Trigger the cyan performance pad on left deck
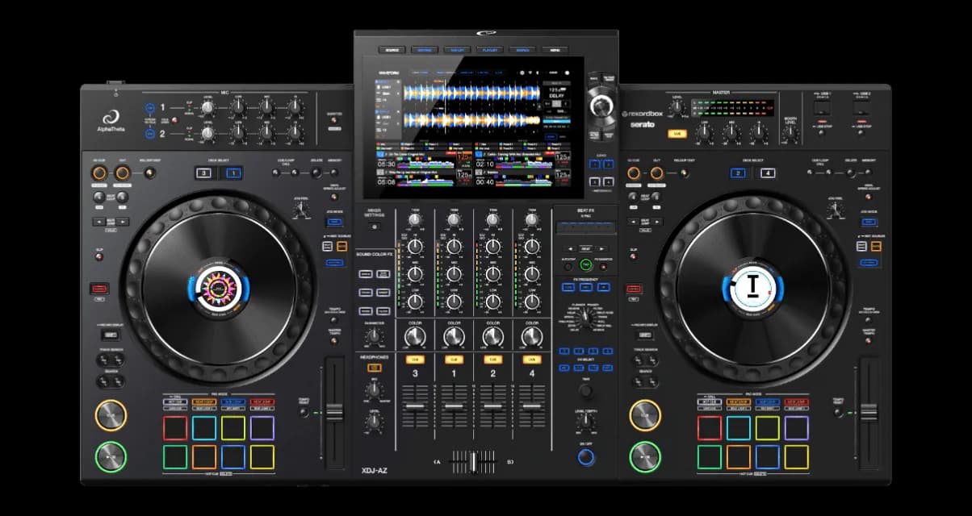This screenshot has width=972, height=516. tap(204, 428)
